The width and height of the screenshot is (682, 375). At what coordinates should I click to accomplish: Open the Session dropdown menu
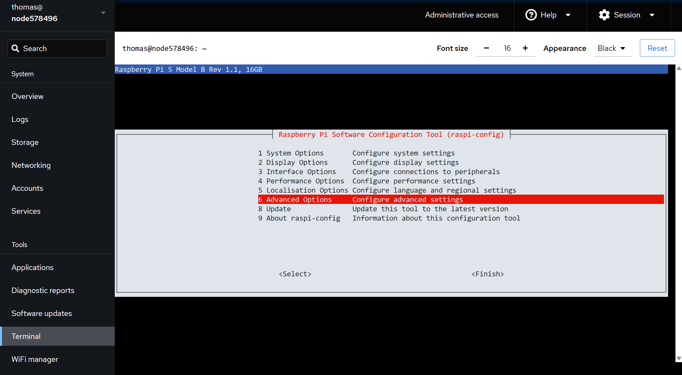(x=652, y=15)
